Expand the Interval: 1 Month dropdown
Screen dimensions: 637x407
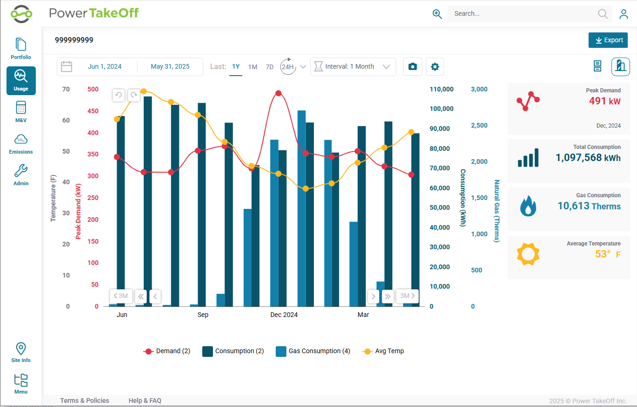(353, 67)
